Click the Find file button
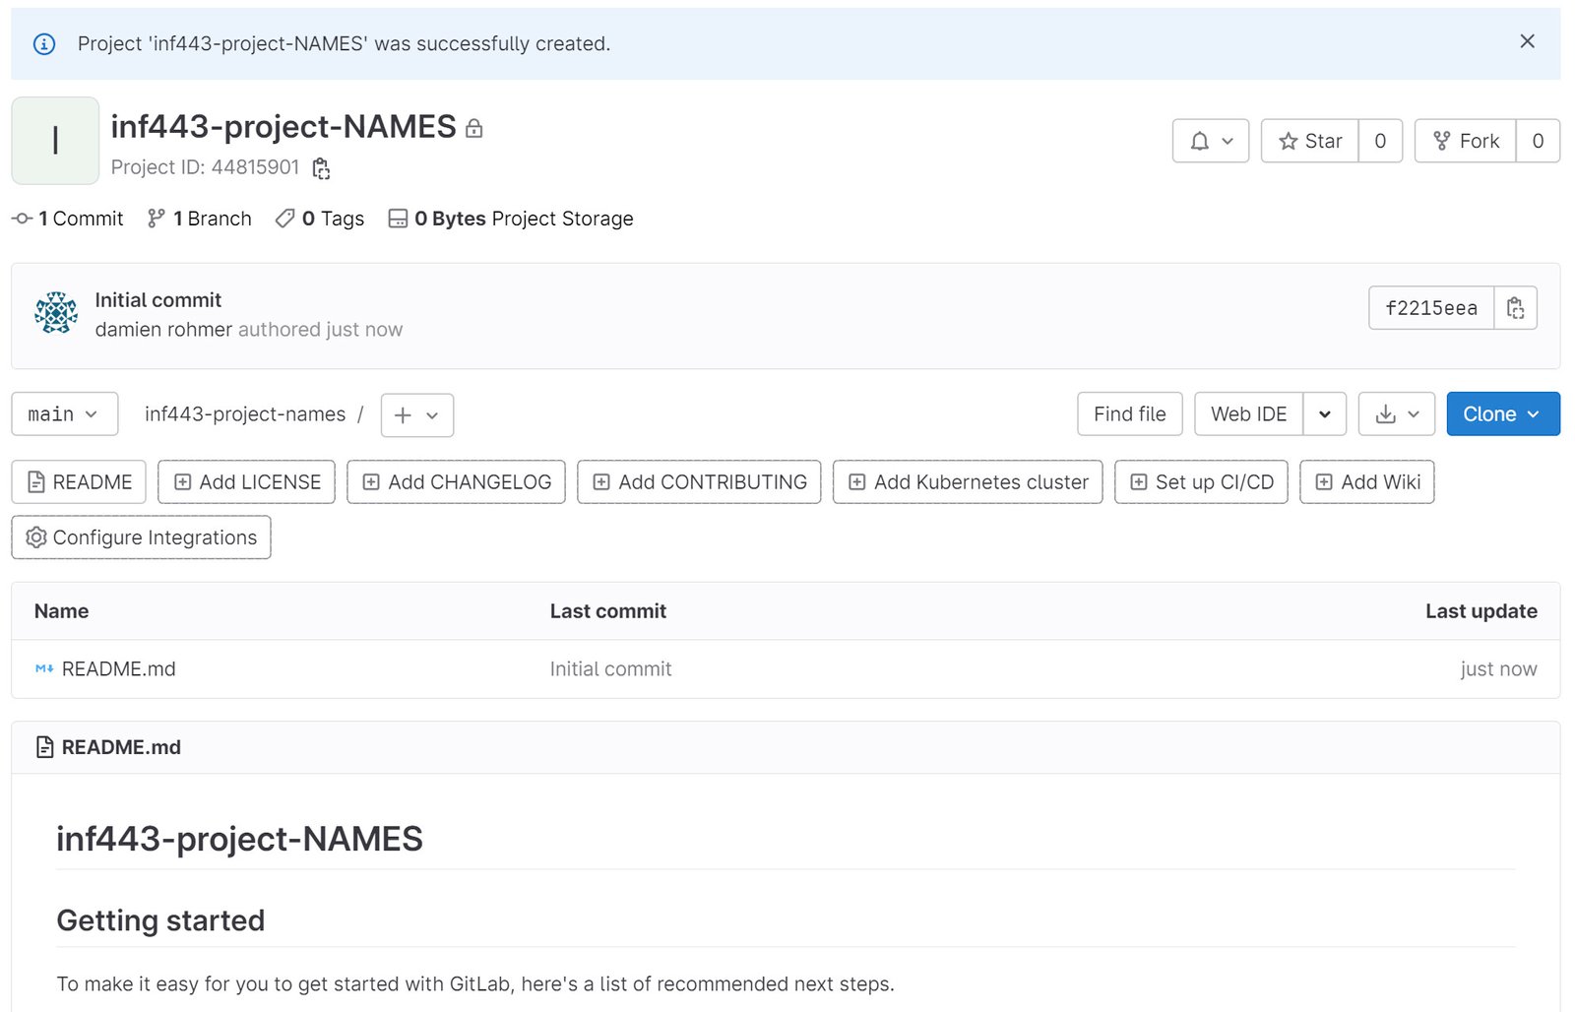Screen dimensions: 1575x1012 [1128, 413]
